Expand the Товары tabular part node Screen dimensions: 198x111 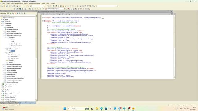pos(7,51)
